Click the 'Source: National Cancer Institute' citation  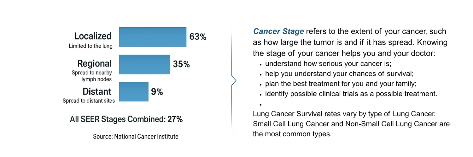tap(136, 137)
